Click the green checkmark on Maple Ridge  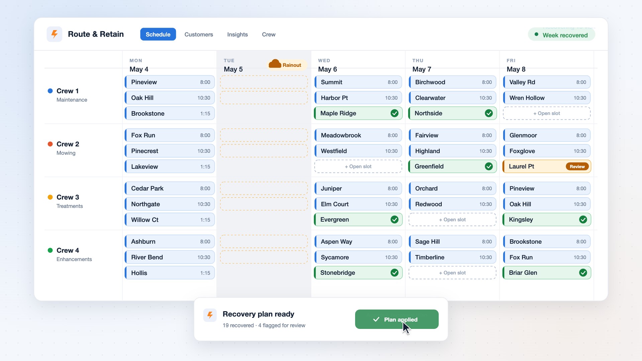pos(395,113)
